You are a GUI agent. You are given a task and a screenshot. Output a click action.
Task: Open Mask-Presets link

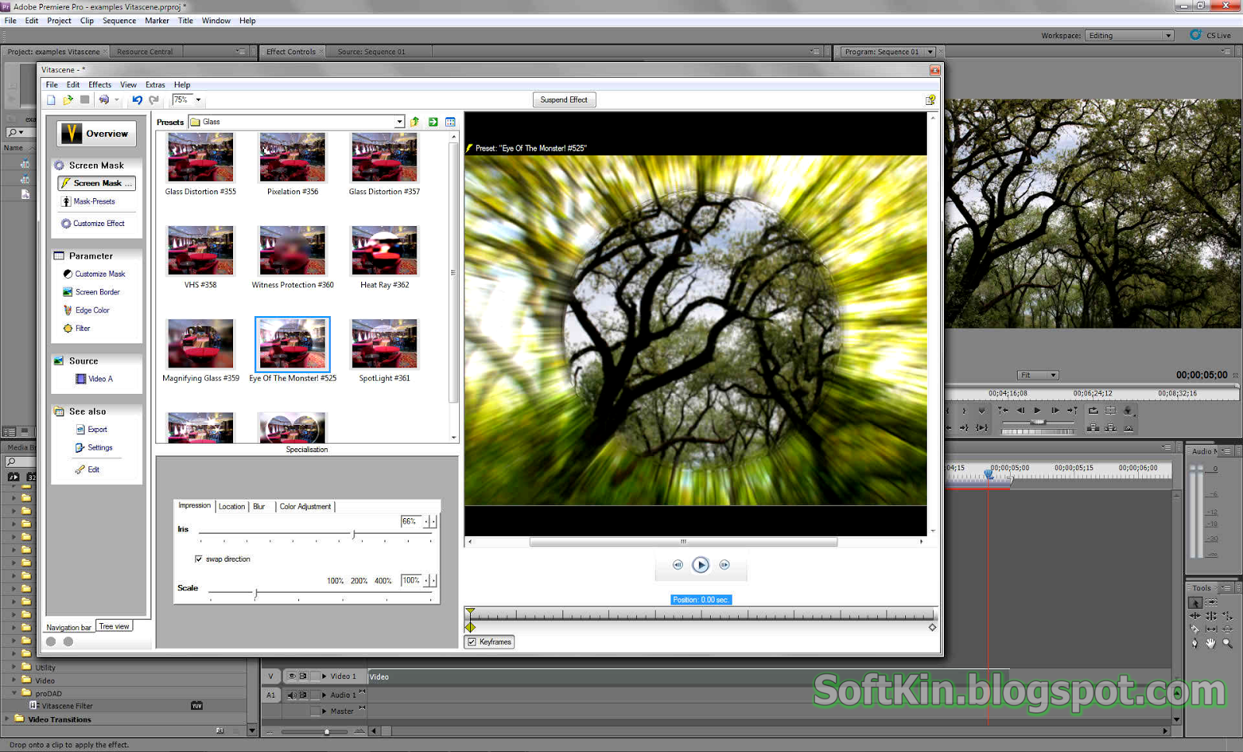click(94, 201)
